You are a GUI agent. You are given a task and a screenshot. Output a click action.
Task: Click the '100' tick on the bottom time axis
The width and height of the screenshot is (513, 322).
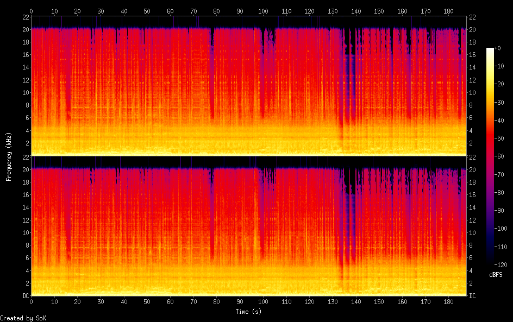pos(264,301)
